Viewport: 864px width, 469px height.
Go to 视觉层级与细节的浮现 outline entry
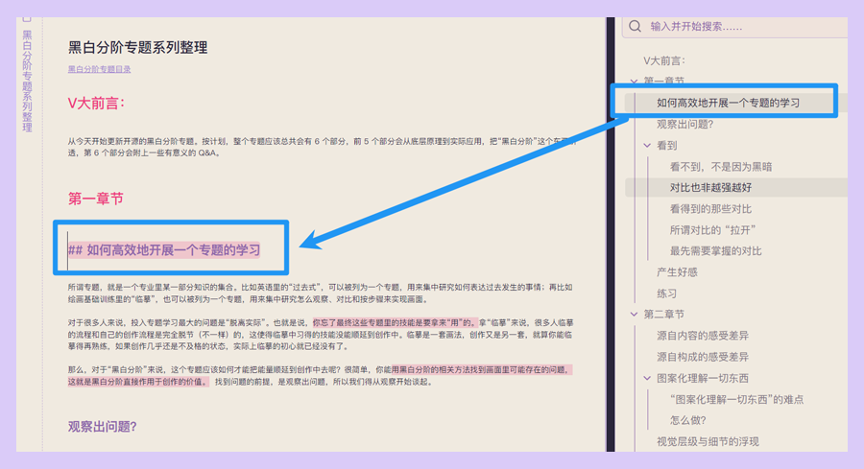point(708,441)
